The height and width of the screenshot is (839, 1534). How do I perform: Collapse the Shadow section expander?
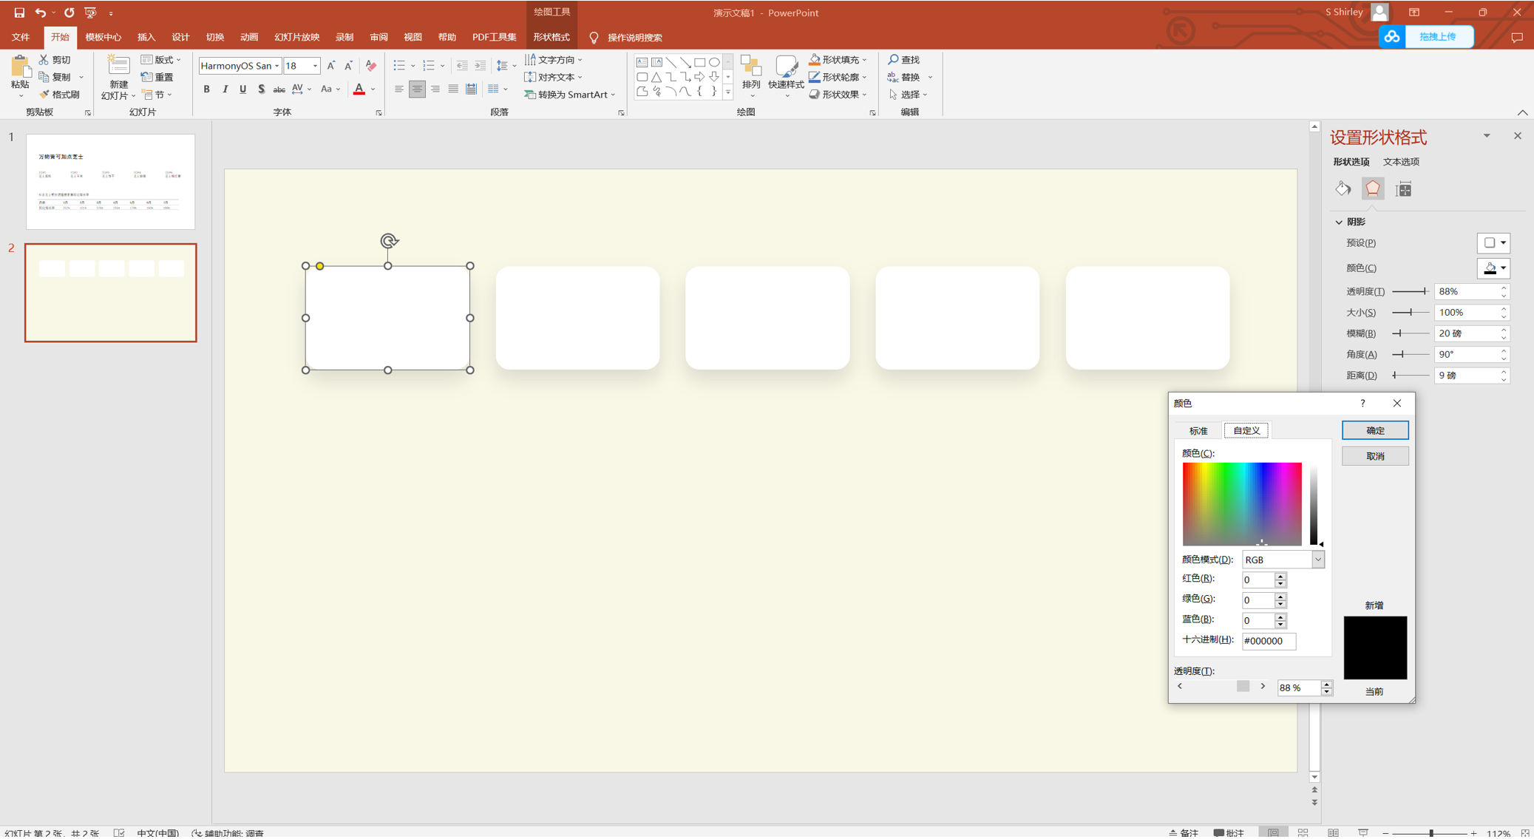pyautogui.click(x=1339, y=222)
